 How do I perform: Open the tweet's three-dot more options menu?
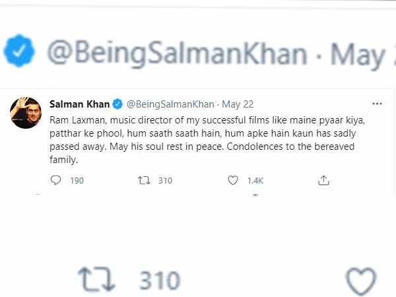coord(377,104)
